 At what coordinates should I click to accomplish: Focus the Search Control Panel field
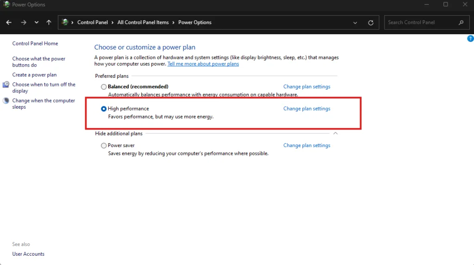422,22
